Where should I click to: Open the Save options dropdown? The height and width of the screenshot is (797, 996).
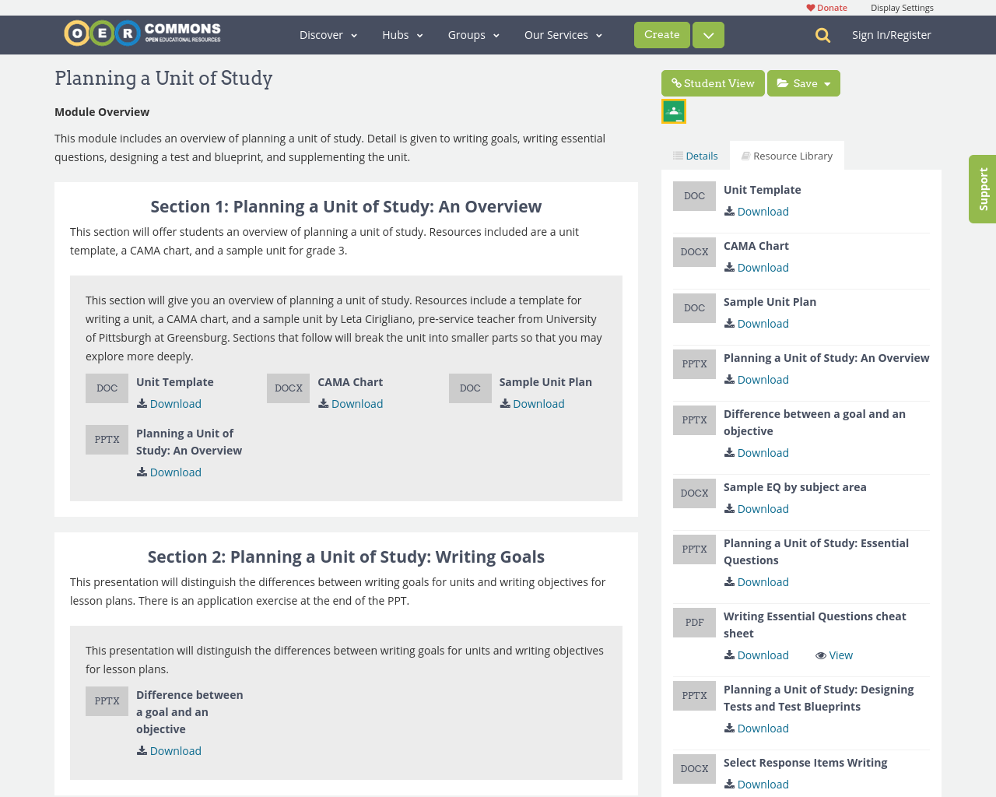point(826,83)
